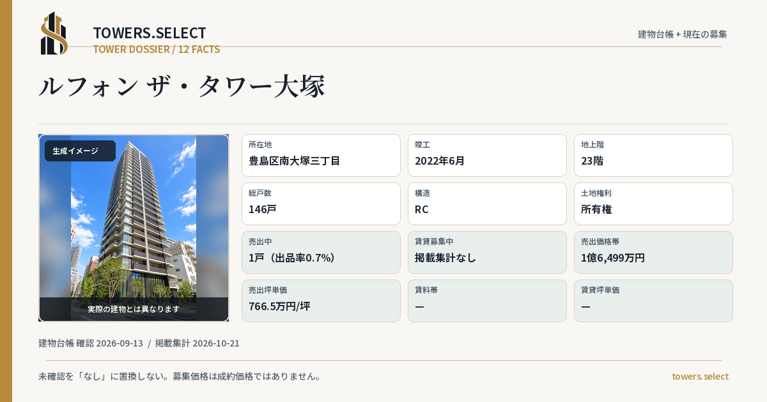Click the 建物台帳 + 現在の募集 header label
This screenshot has height=402, width=767.
pyautogui.click(x=683, y=34)
